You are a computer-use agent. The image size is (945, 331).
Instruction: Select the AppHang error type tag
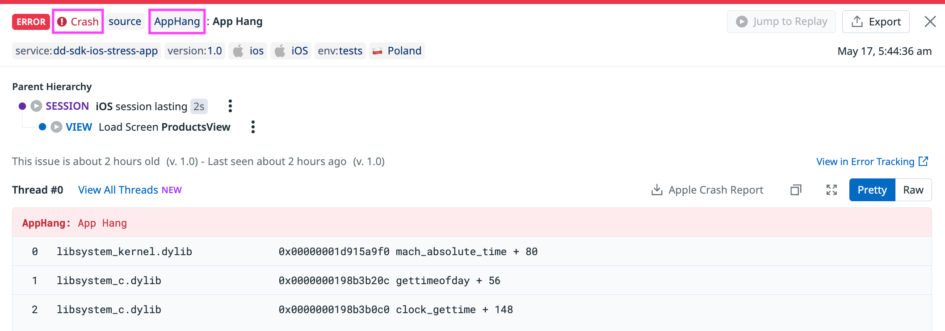[x=177, y=21]
